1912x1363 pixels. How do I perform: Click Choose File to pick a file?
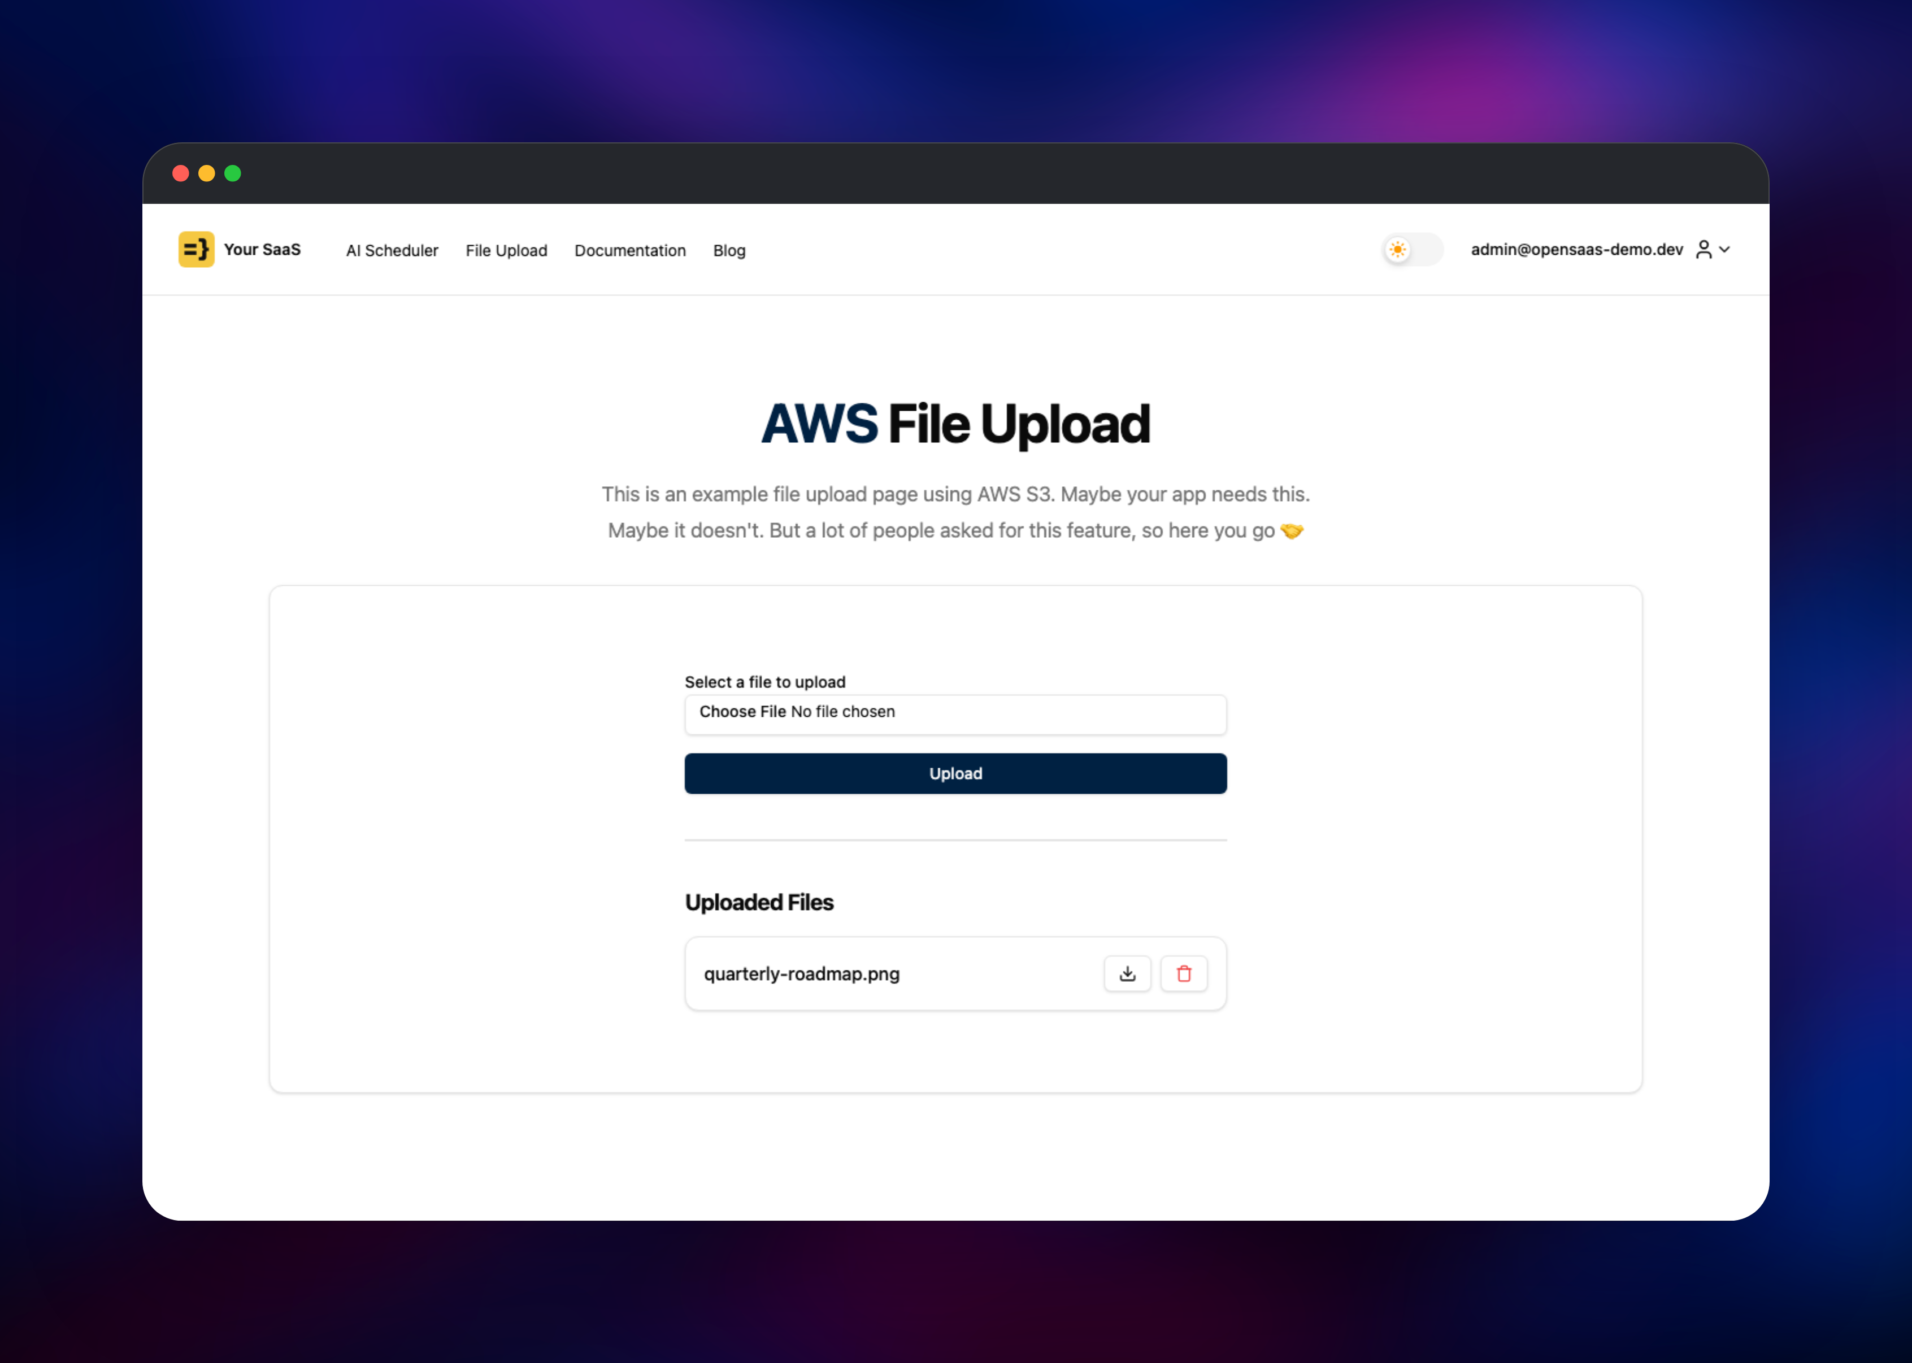[x=742, y=712]
